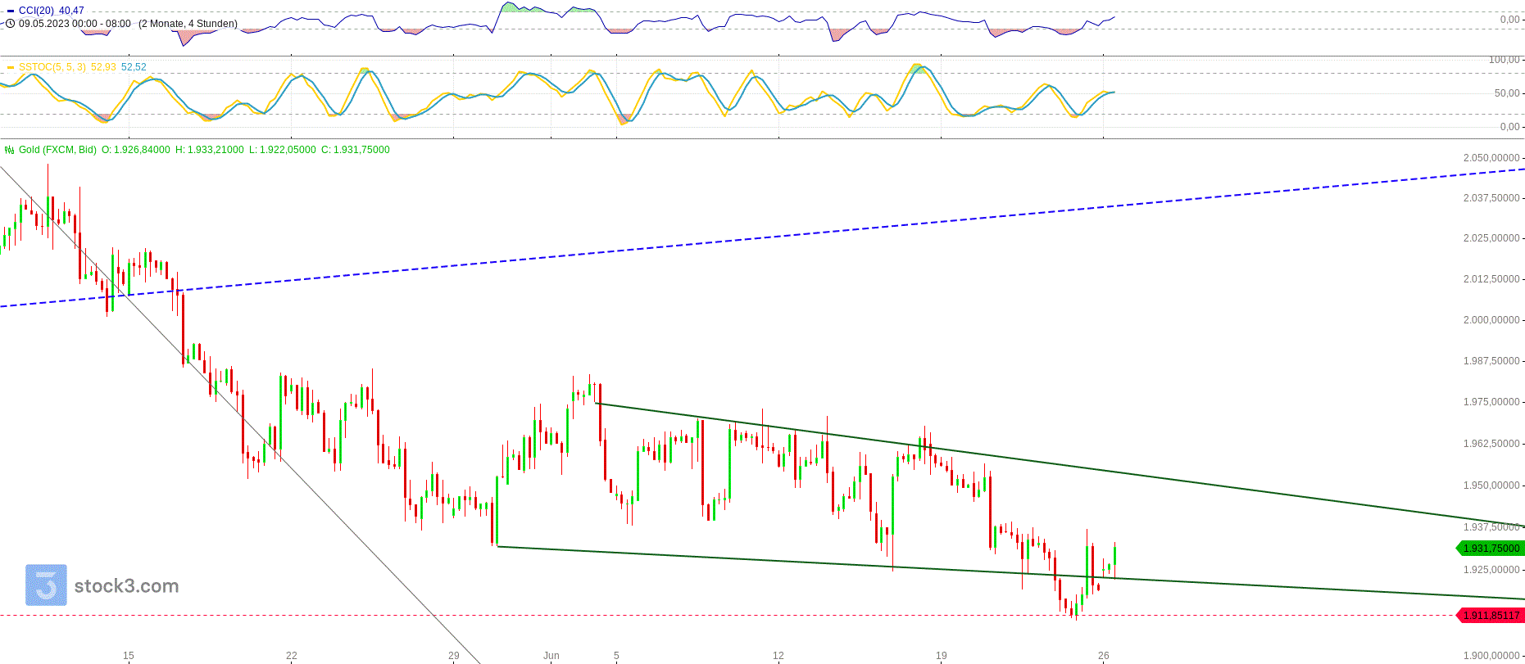Click the blue SSTOC value 52,52
Image resolution: width=1525 pixels, height=664 pixels.
click(x=134, y=67)
